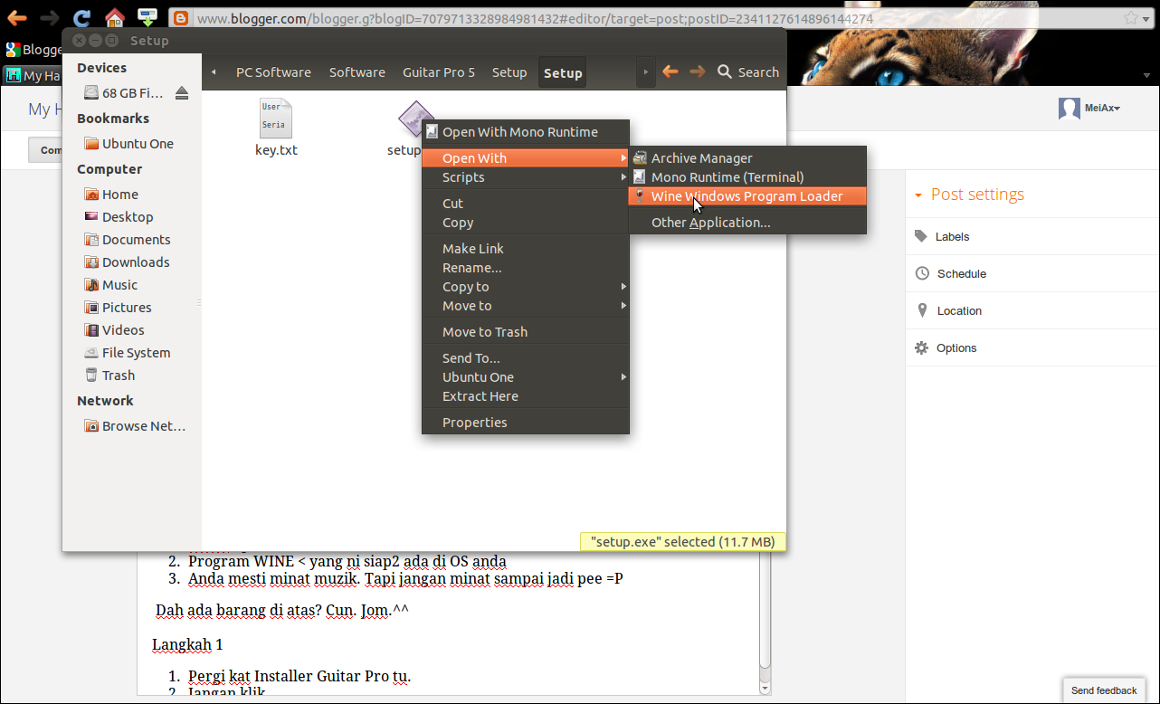
Task: Click the Location pin icon
Action: click(x=922, y=310)
